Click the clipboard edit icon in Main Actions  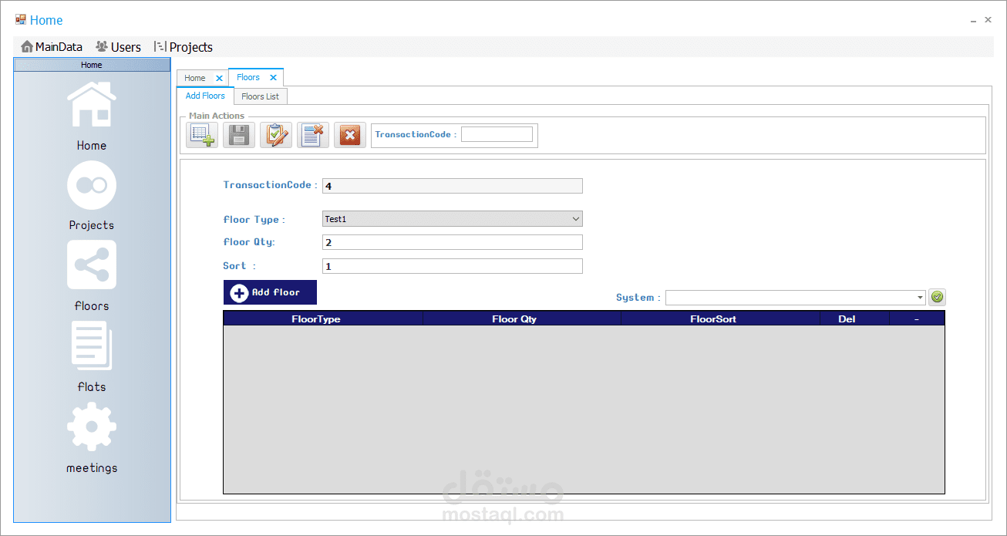(x=276, y=135)
